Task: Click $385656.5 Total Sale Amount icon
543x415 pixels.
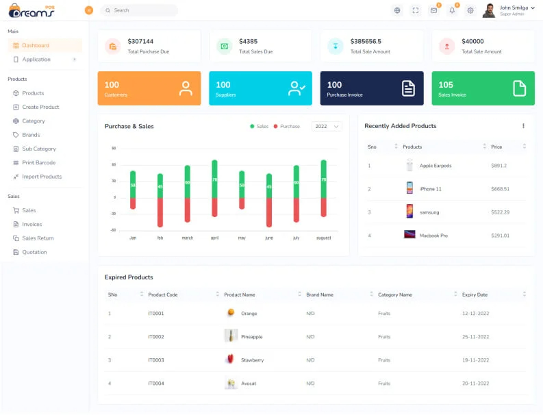Action: point(336,47)
